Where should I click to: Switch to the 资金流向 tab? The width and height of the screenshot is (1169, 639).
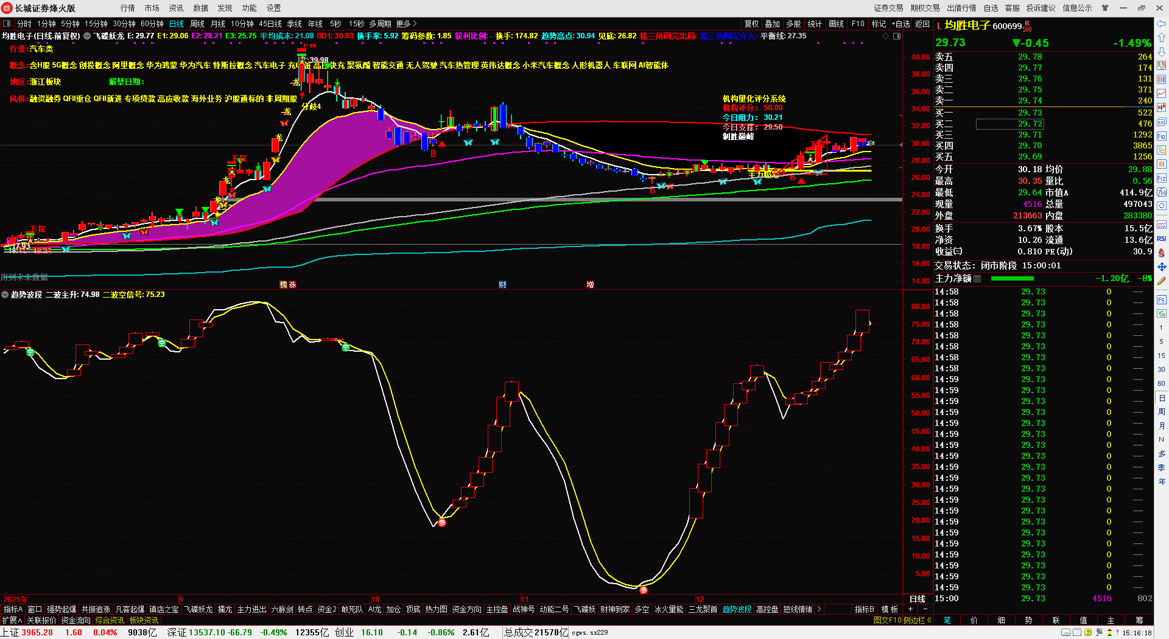point(75,620)
